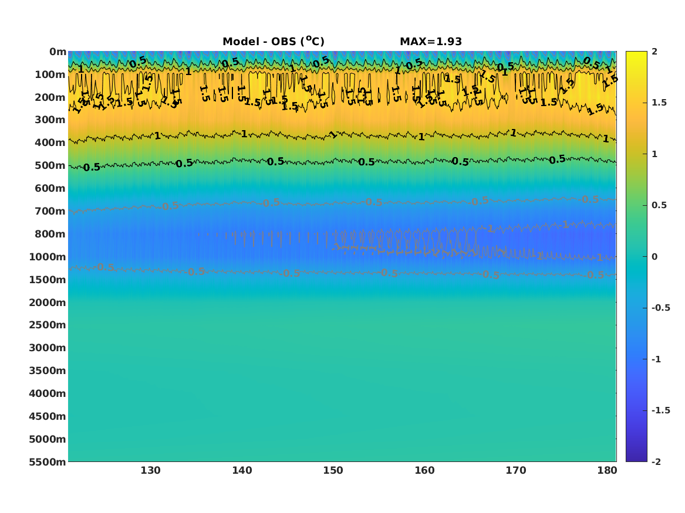The width and height of the screenshot is (685, 513).
Task: Click the leftmost gray '-0.5' label near 1500m
Action: point(105,267)
